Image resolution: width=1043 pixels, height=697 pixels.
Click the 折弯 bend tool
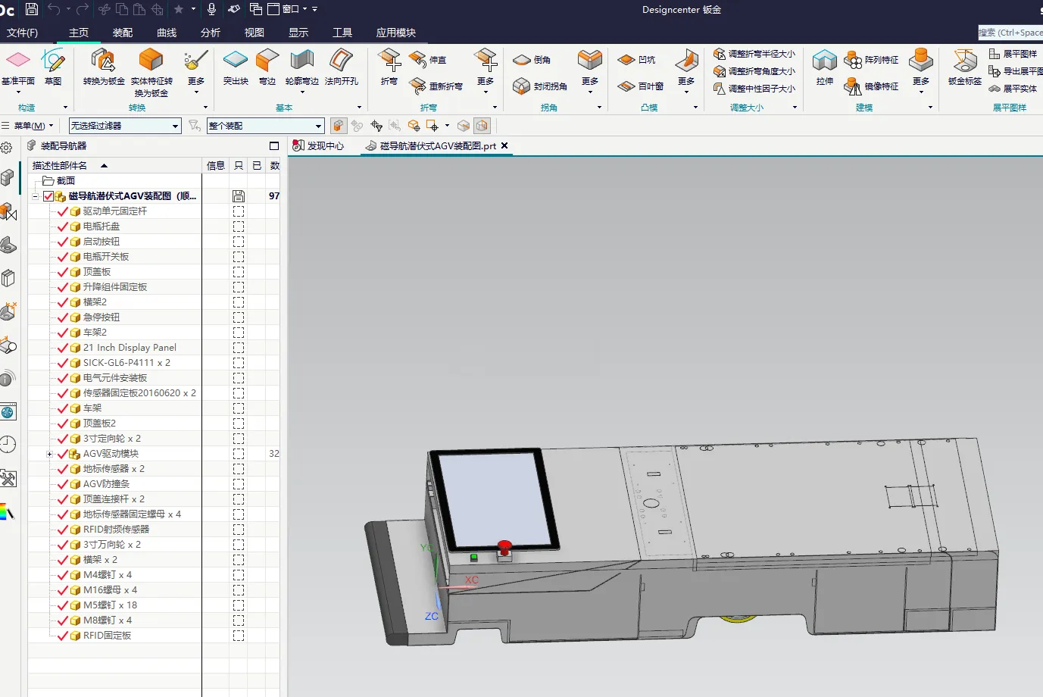click(x=389, y=67)
